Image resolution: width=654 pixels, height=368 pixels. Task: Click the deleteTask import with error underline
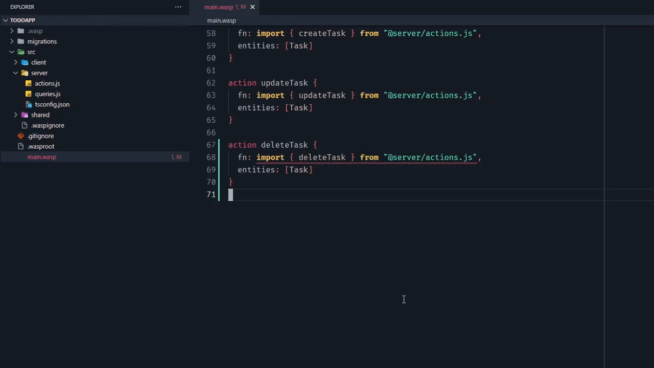322,157
